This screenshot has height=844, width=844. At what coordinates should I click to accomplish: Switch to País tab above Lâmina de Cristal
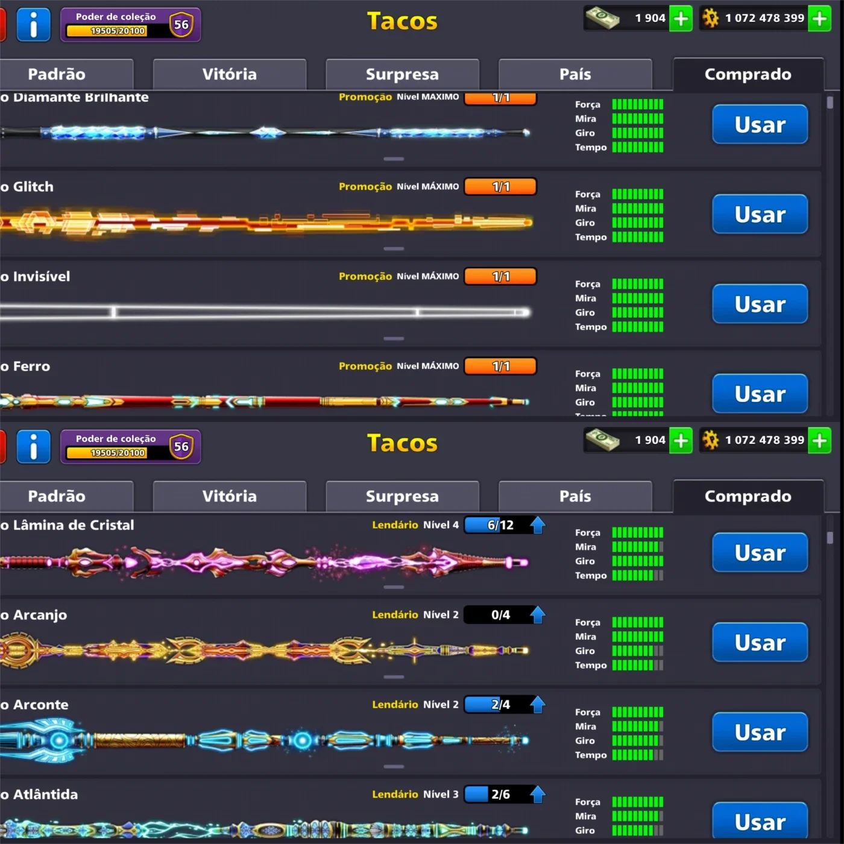575,496
